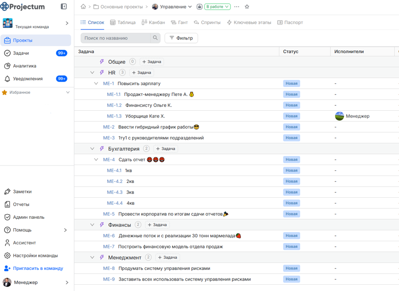
Task: Open the three-dots more options menu
Action: coord(237,7)
